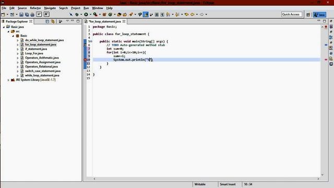334x188 pixels.
Task: Open the File menu
Action: pos(4,8)
